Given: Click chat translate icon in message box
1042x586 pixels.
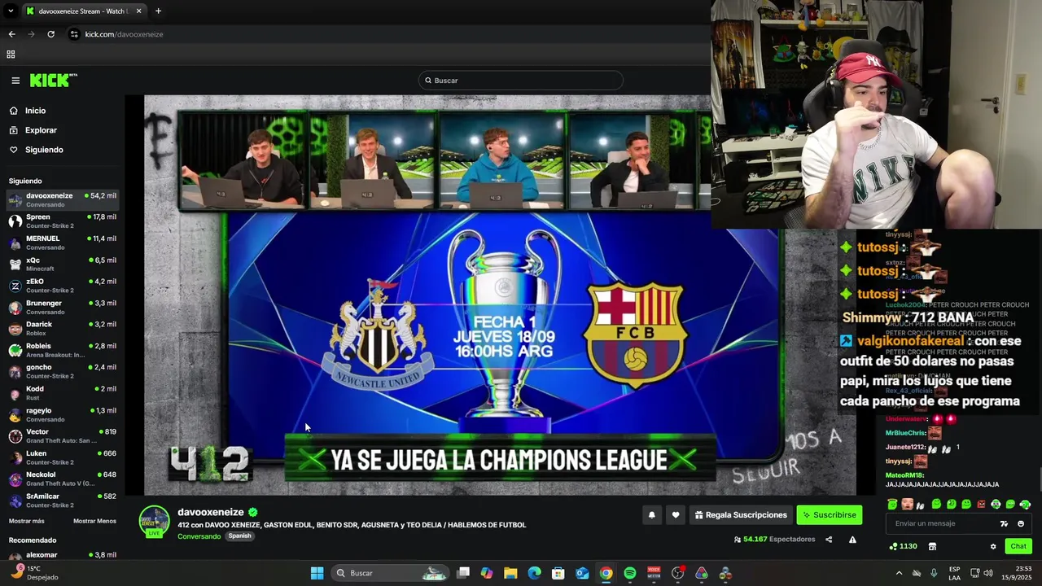Looking at the screenshot, I should [x=1004, y=524].
